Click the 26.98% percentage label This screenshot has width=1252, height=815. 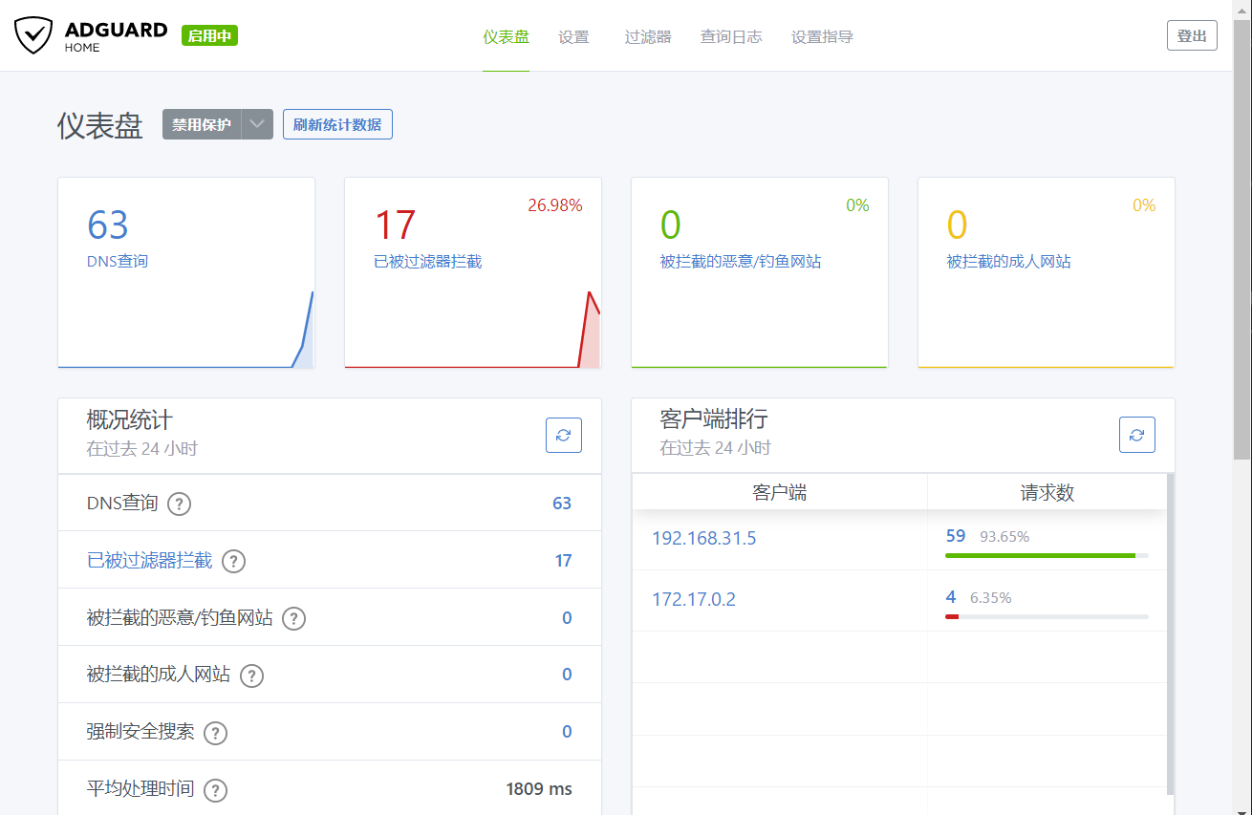555,205
